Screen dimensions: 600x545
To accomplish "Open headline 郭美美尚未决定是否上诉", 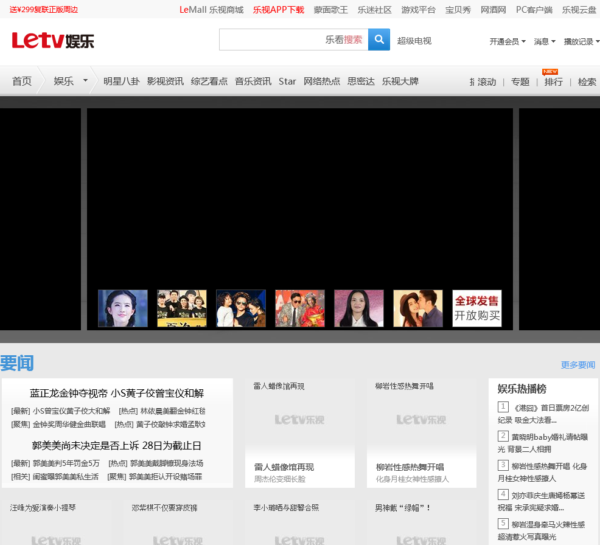I will coord(117,446).
